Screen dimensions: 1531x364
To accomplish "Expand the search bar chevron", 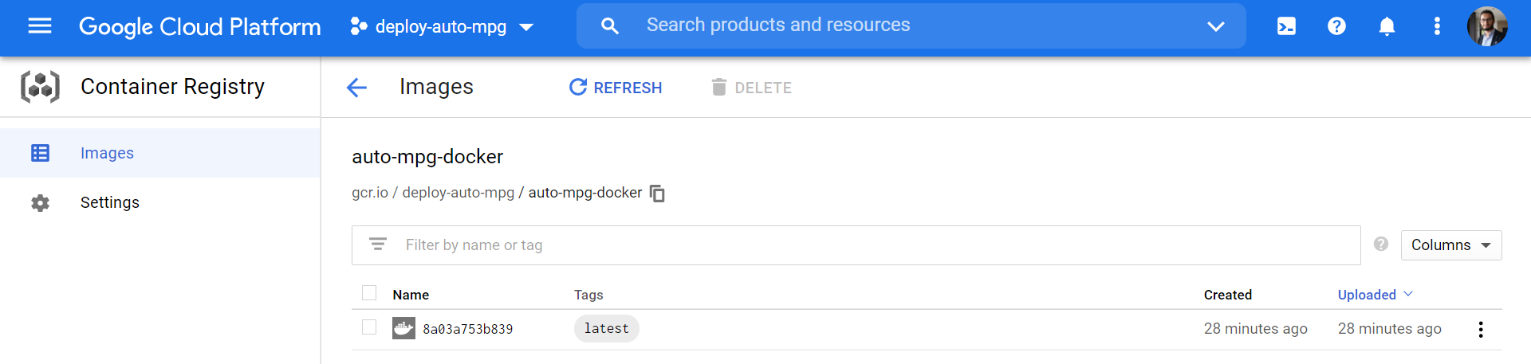I will pos(1215,26).
